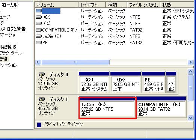Screen dimensions: 196x140
Task: Click the NTFS cell in the (C:) row
Action: click(135, 17)
